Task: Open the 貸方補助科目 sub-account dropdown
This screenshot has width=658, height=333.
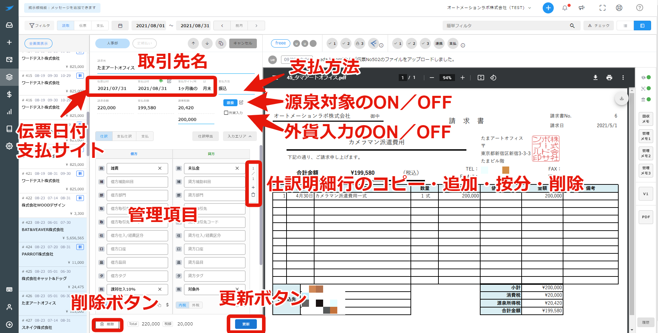Action: pos(214,182)
